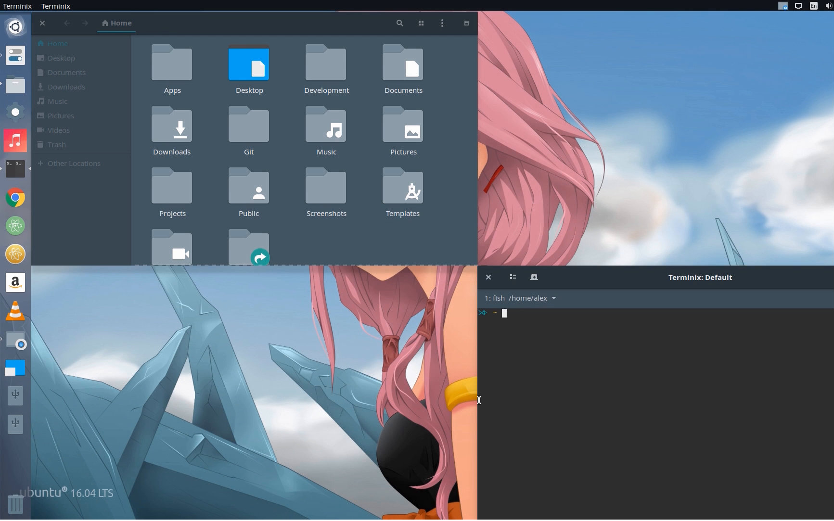Open the Trash in the launcher

(x=15, y=504)
